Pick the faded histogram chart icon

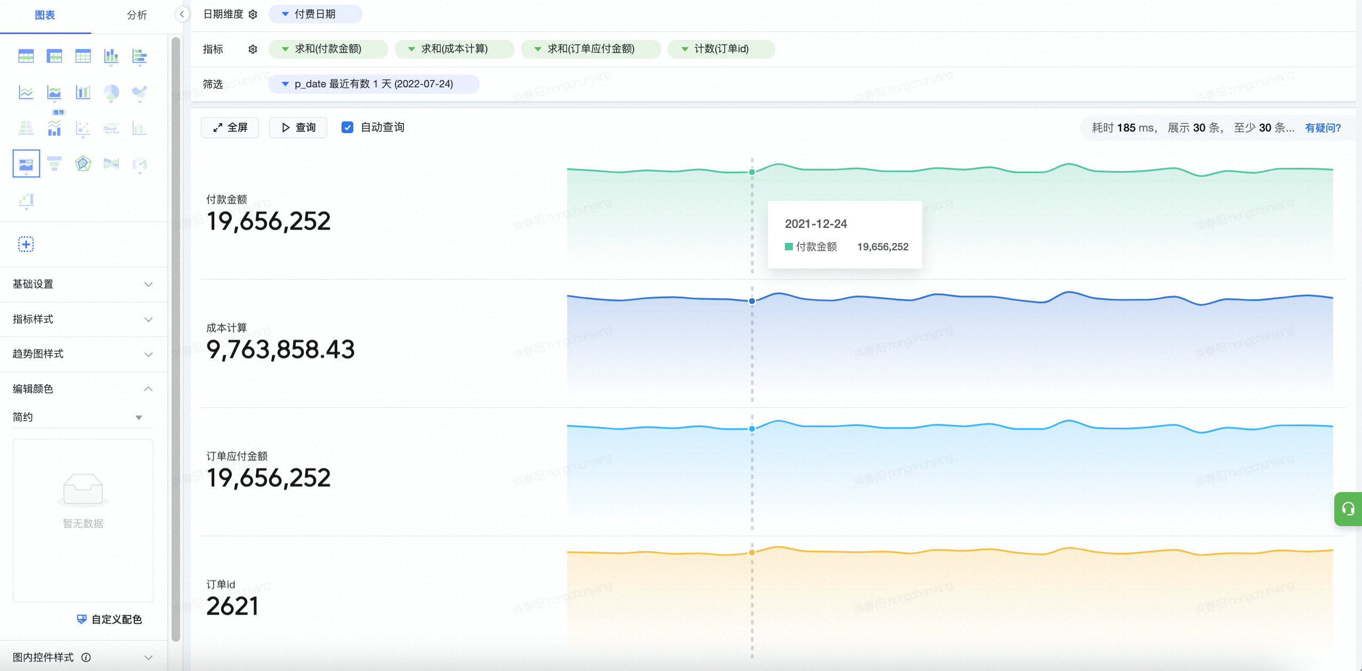[140, 128]
